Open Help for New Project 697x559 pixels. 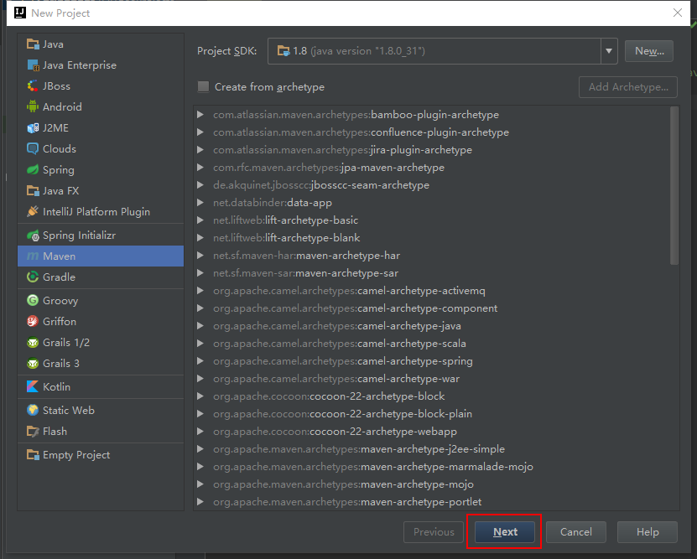click(648, 532)
